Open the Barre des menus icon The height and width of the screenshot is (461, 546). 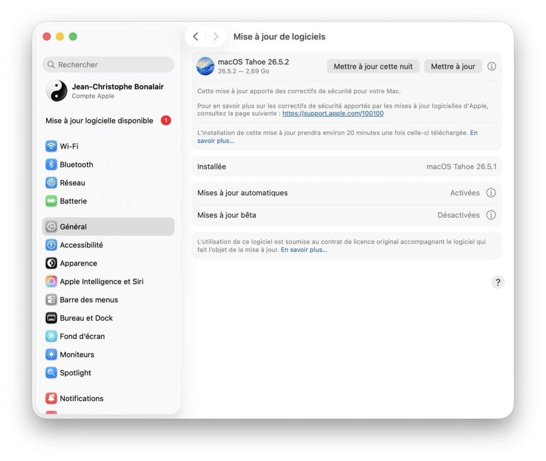tap(51, 300)
